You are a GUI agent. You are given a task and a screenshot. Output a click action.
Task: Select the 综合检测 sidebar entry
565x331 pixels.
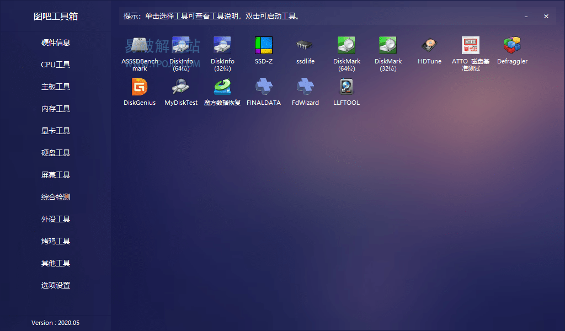click(x=55, y=197)
